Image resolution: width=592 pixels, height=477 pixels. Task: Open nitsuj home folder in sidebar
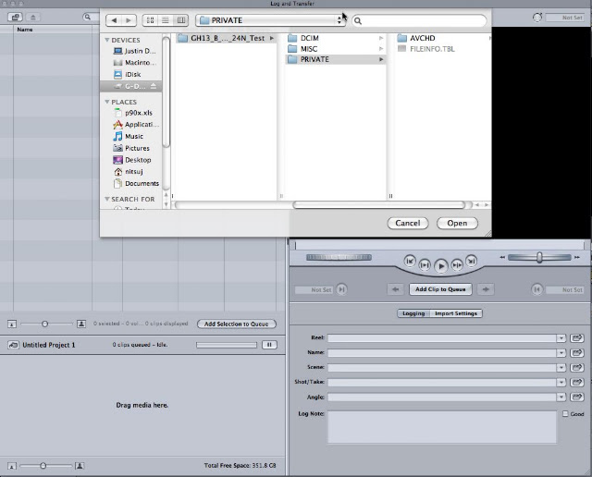[129, 171]
